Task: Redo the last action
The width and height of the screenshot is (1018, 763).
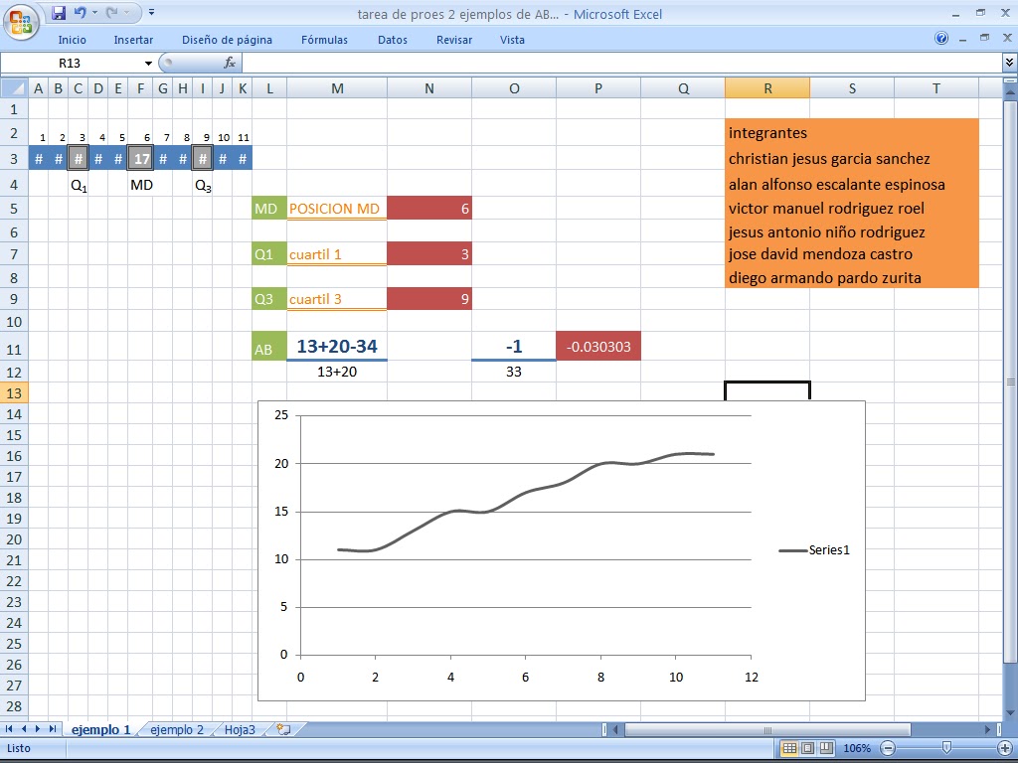Action: [111, 12]
